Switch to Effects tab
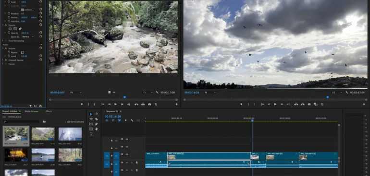The image size is (370, 176). (49, 111)
